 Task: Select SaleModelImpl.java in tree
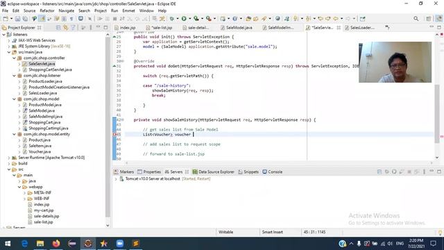pyautogui.click(x=45, y=117)
